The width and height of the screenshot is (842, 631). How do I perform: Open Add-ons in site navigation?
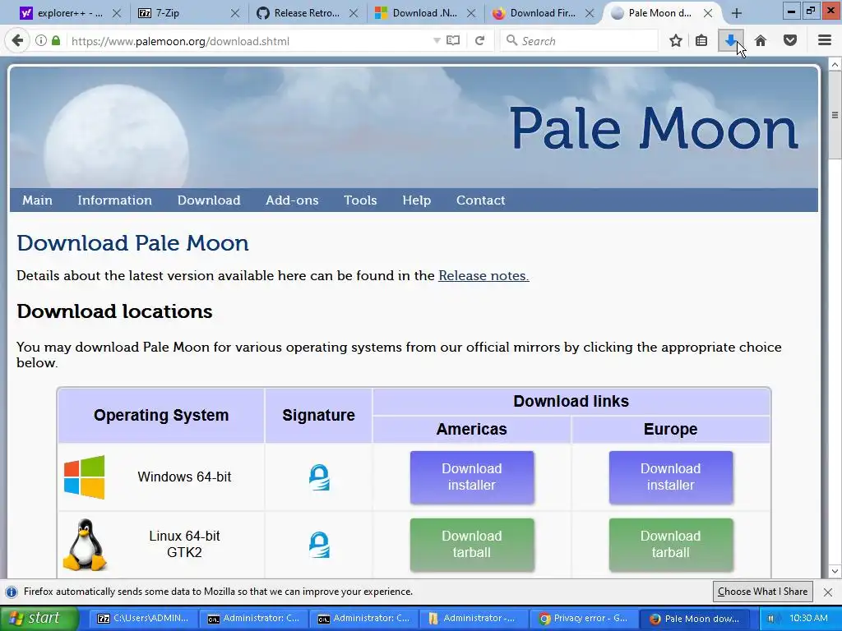(292, 200)
